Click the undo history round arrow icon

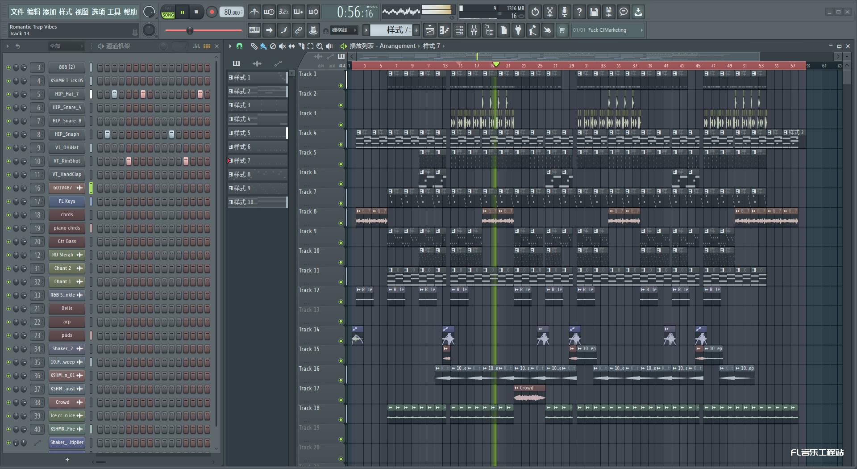[535, 12]
